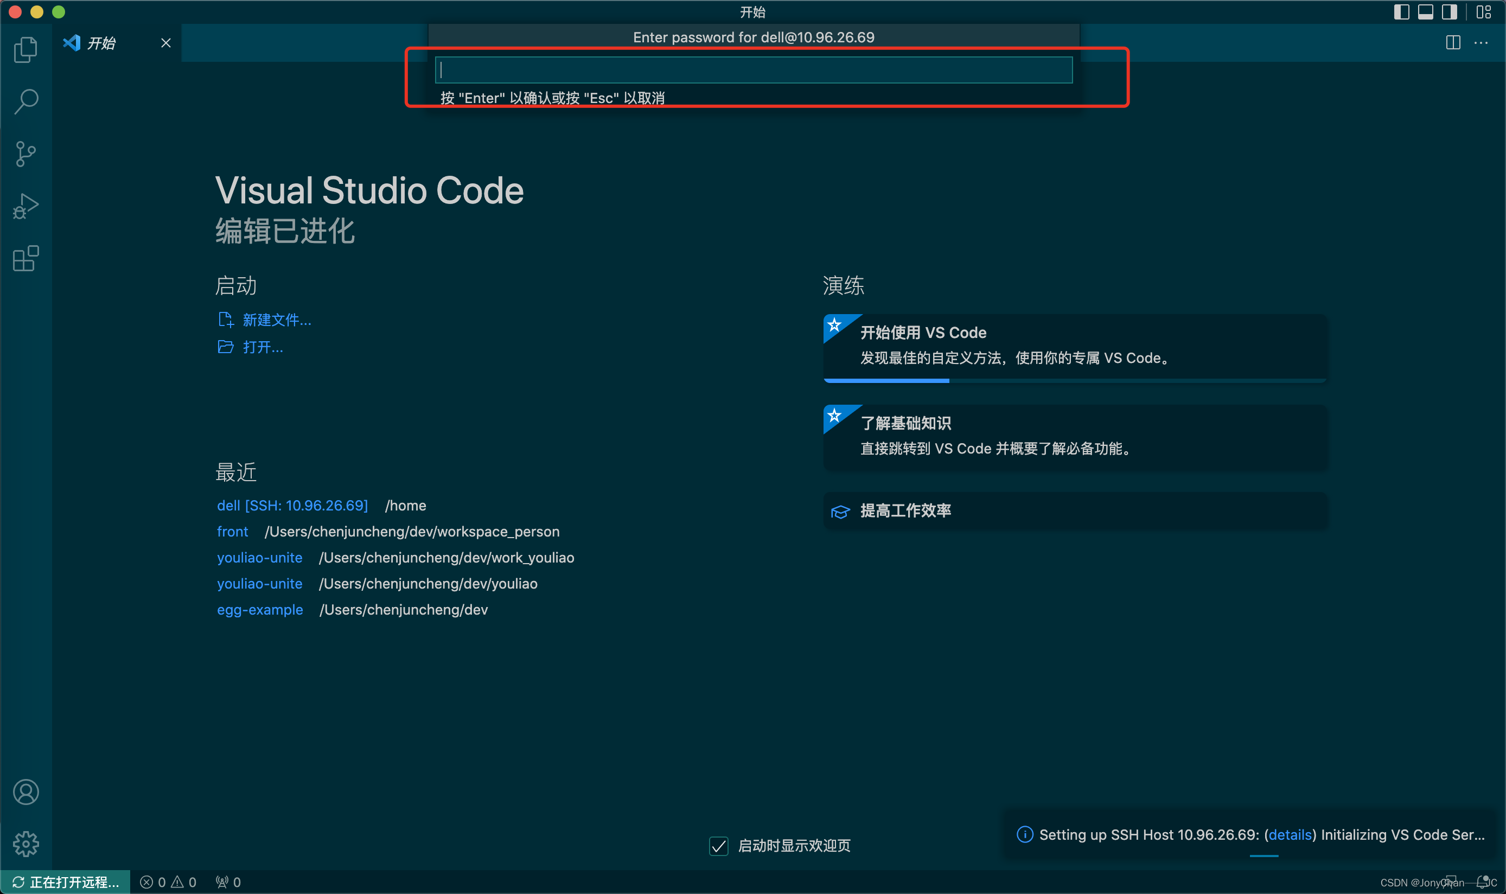The height and width of the screenshot is (894, 1506).
Task: Click SSH setup notification progress bar
Action: (1264, 855)
